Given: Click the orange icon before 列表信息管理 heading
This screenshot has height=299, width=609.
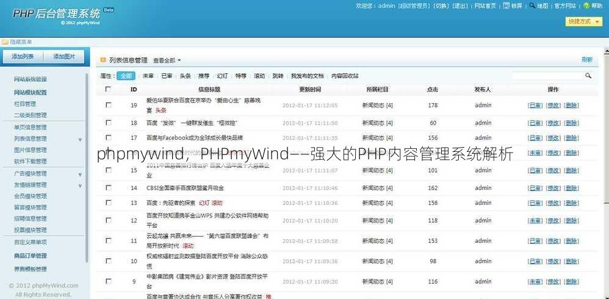Looking at the screenshot, I should pyautogui.click(x=103, y=60).
